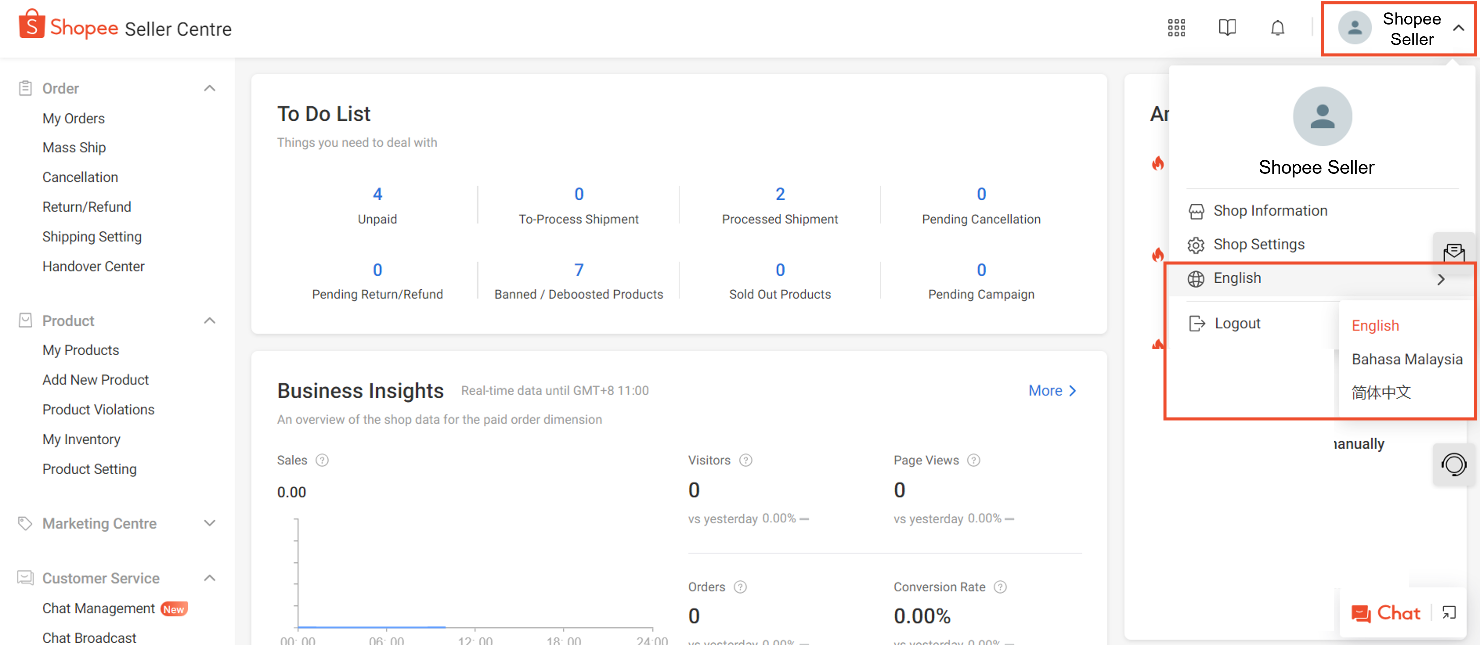
Task: Open the seller education book icon
Action: pyautogui.click(x=1227, y=28)
